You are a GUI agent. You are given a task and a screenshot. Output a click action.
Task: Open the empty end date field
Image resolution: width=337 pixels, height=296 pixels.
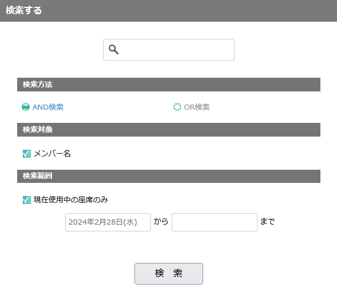click(x=215, y=222)
